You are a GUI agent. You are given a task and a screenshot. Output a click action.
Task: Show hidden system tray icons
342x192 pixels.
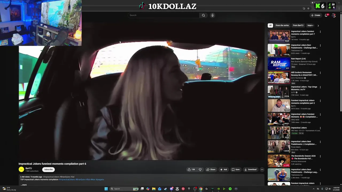tap(314, 189)
